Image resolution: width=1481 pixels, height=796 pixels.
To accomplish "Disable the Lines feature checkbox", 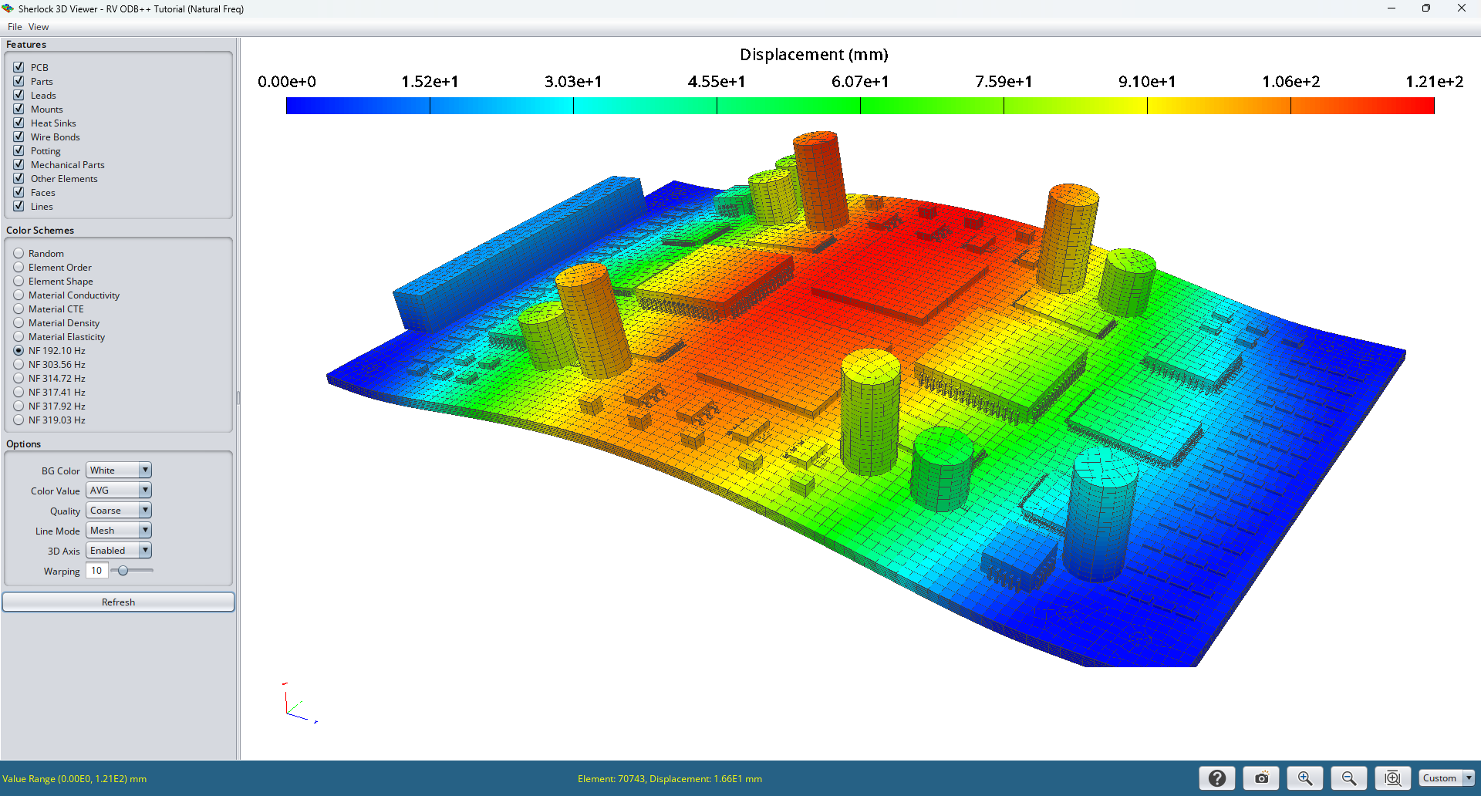I will (x=19, y=206).
